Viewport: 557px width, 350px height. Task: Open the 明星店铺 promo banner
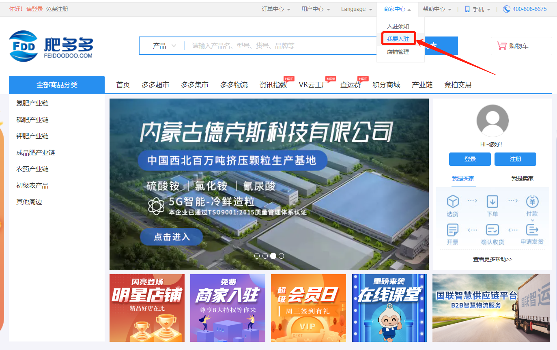[x=147, y=308]
